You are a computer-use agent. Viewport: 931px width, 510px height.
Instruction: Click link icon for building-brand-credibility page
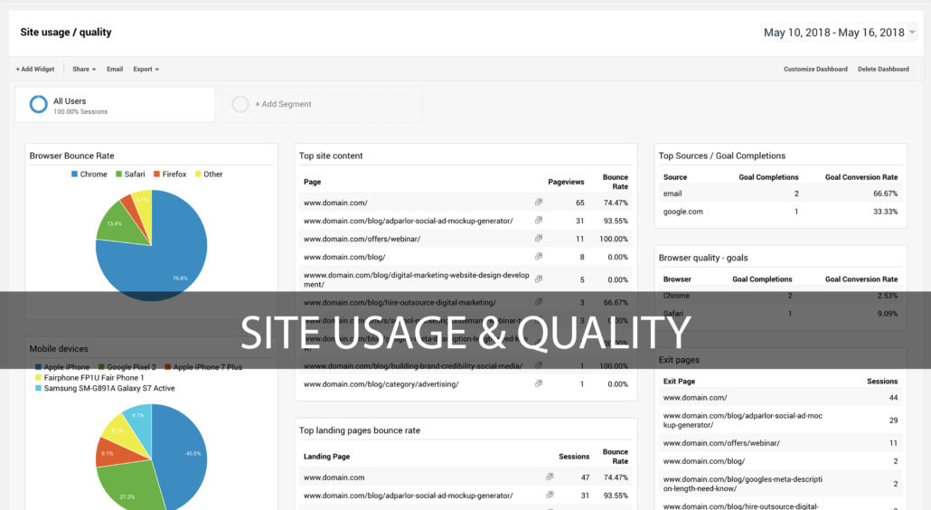pyautogui.click(x=539, y=365)
